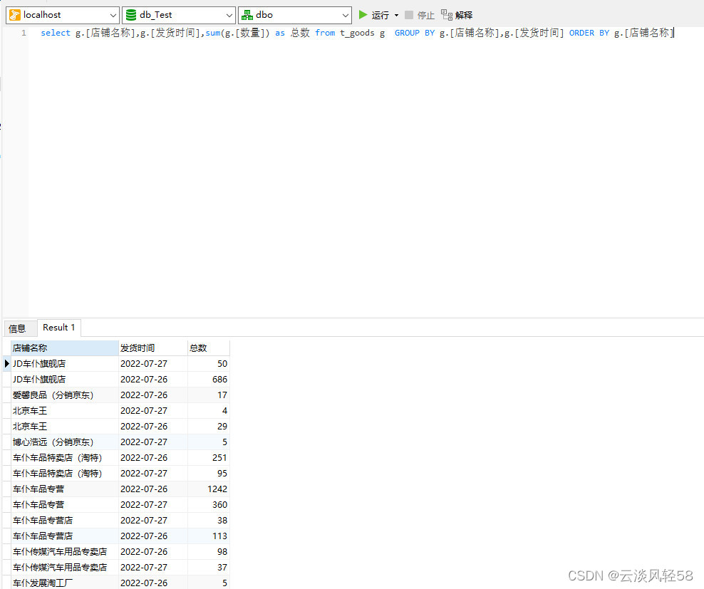
Task: Select the Result 1 tab
Action: 59,328
